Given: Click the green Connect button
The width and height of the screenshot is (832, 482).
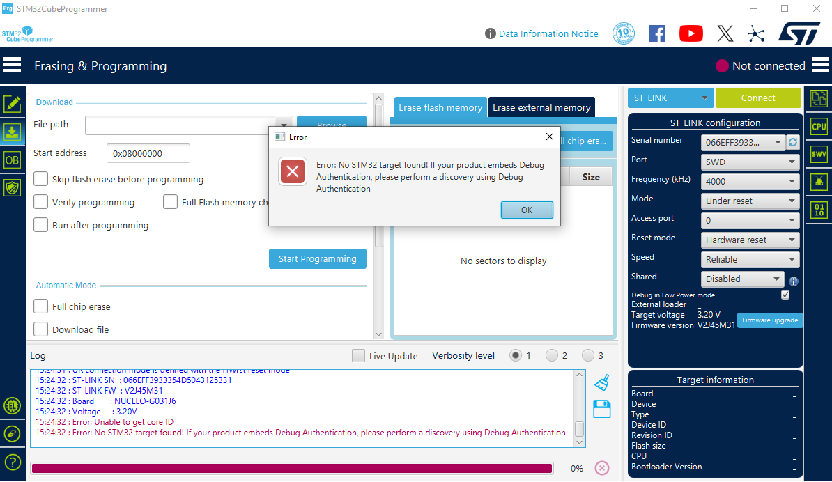Looking at the screenshot, I should click(757, 98).
